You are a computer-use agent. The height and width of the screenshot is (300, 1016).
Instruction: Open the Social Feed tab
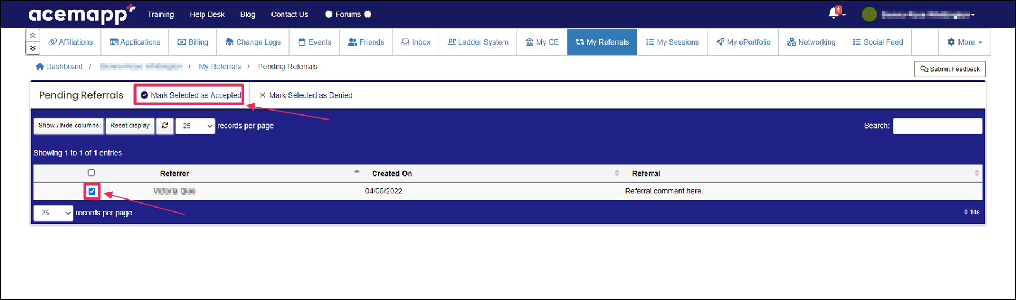point(878,42)
